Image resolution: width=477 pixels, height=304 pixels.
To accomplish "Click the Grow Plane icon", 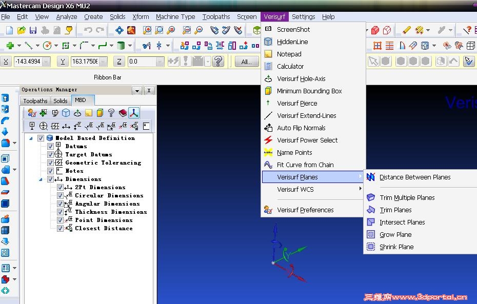I will pos(370,234).
